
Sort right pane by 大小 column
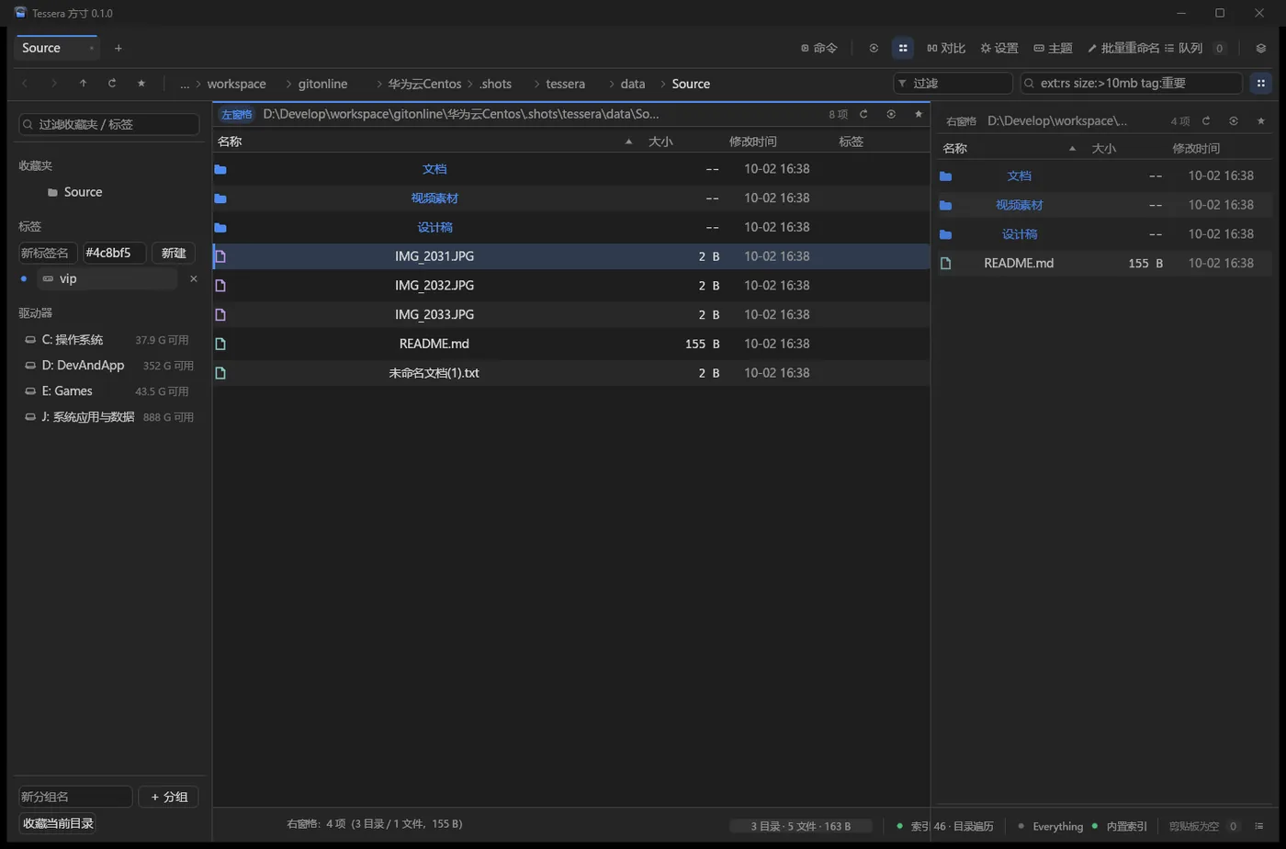click(x=1103, y=148)
